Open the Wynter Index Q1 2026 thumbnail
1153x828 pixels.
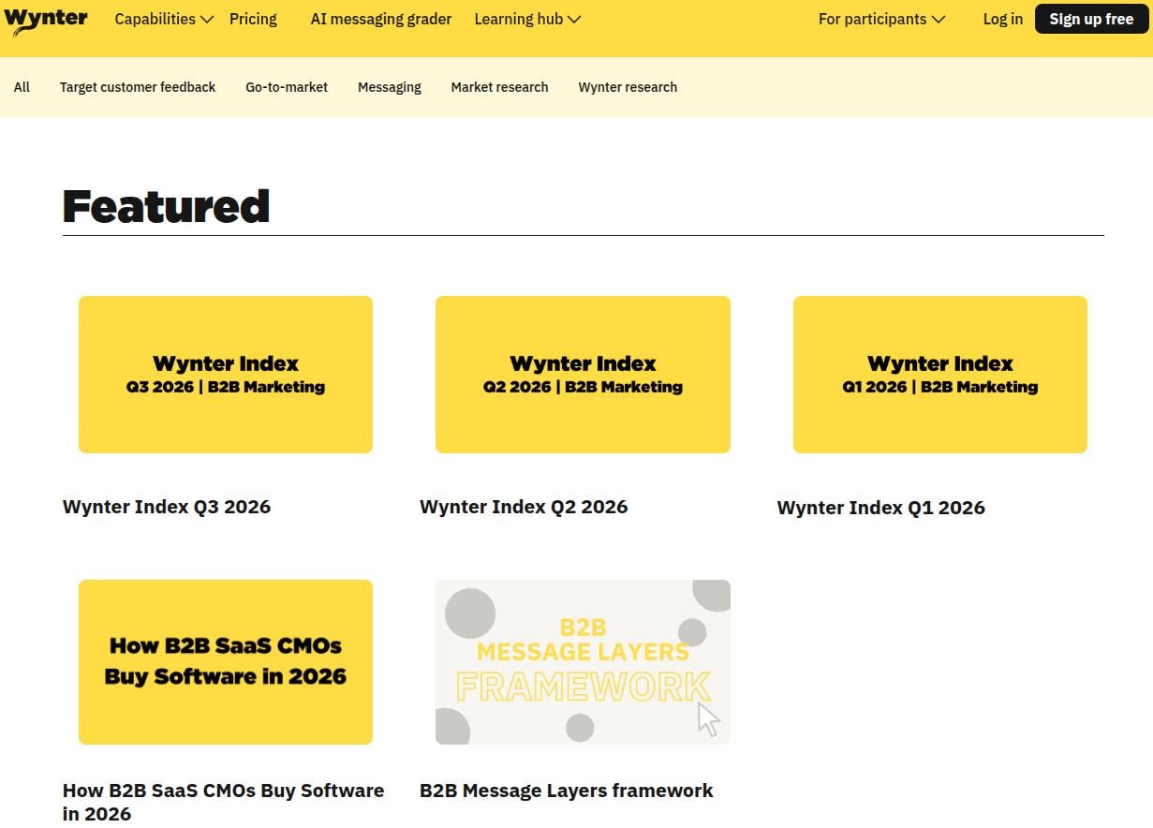940,375
